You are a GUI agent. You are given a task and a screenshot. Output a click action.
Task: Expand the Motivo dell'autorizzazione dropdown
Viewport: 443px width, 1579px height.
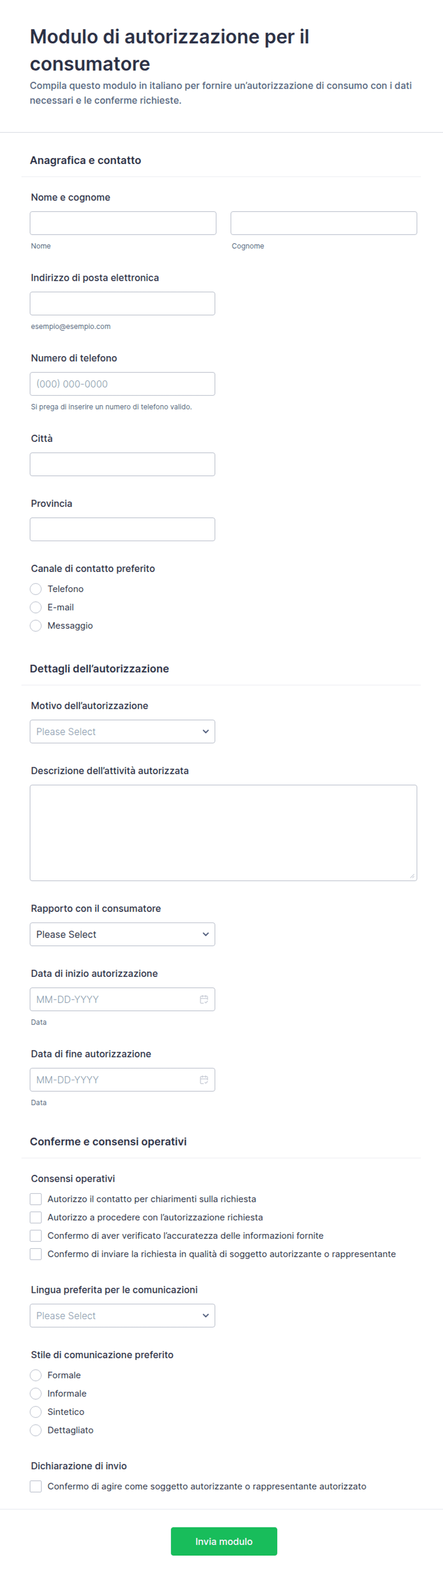point(122,731)
